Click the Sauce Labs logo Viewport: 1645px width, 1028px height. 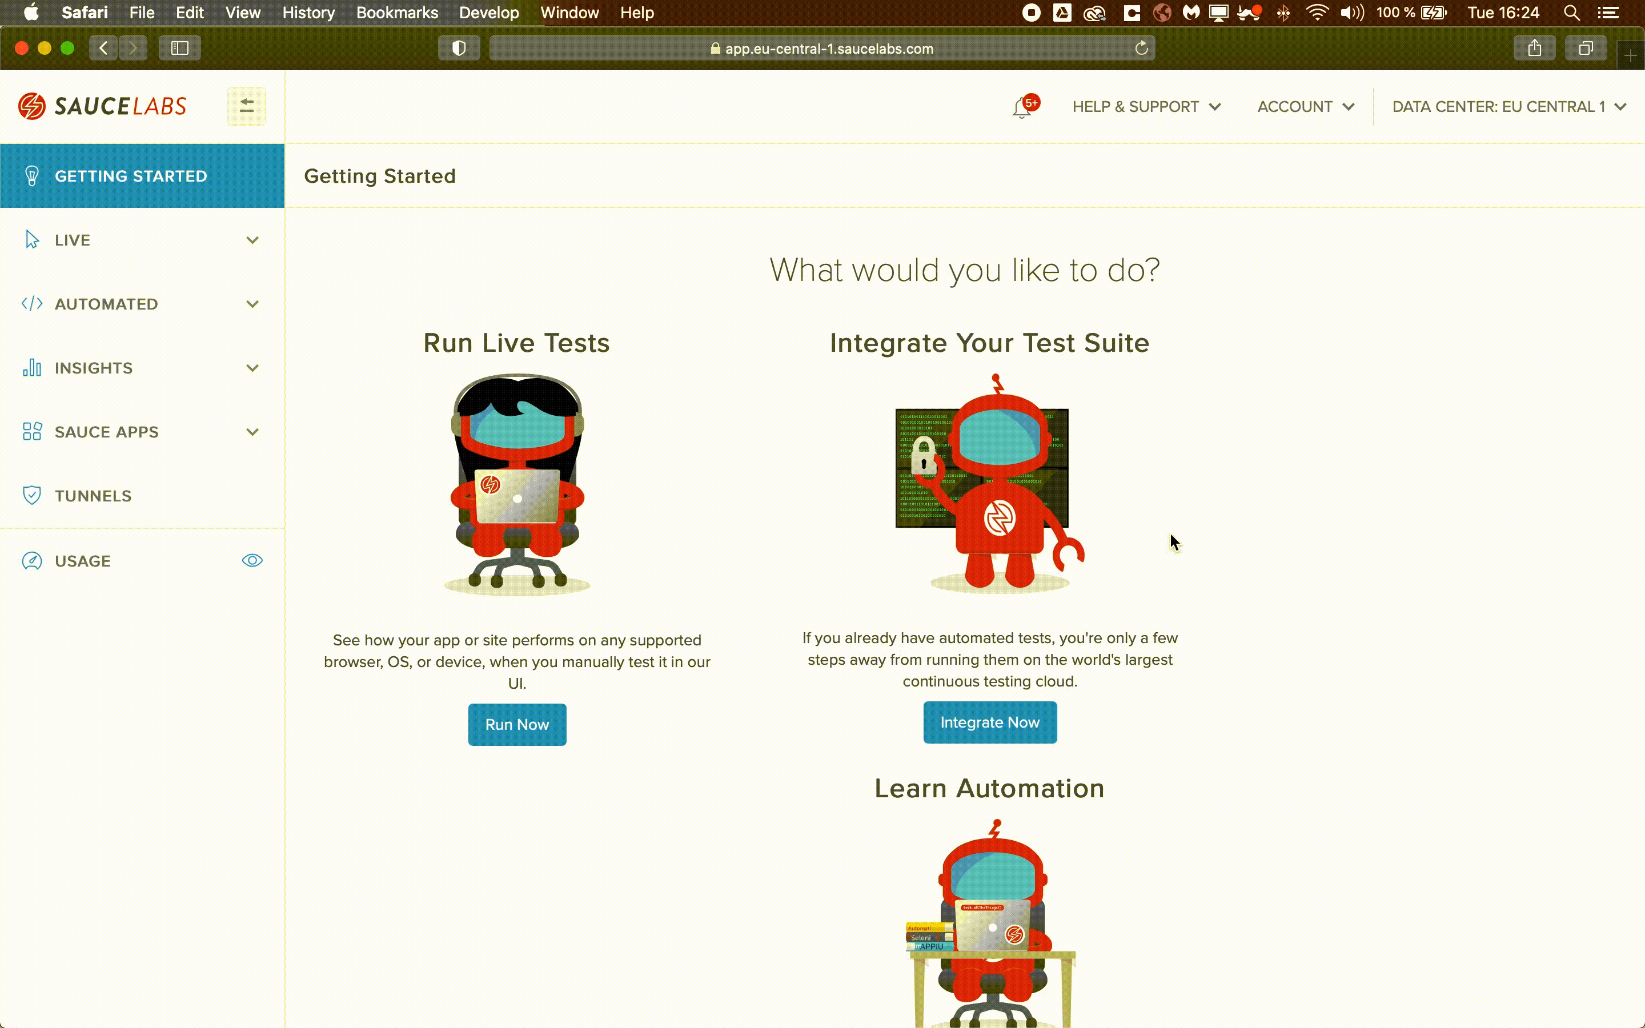pyautogui.click(x=102, y=106)
